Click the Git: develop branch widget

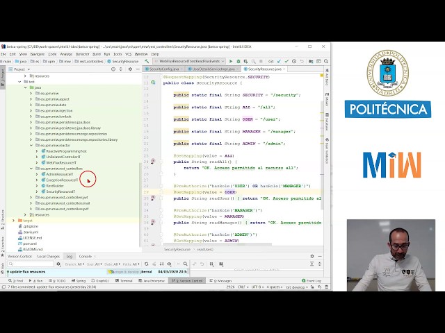click(x=297, y=287)
